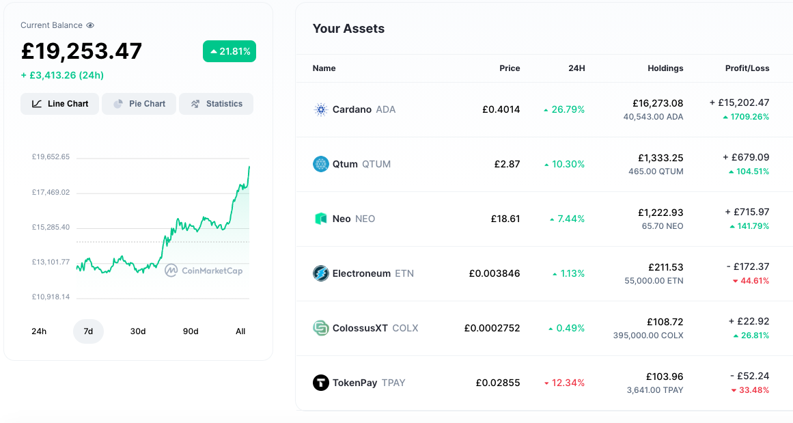Toggle balance visibility eye icon
The width and height of the screenshot is (793, 423).
(90, 25)
